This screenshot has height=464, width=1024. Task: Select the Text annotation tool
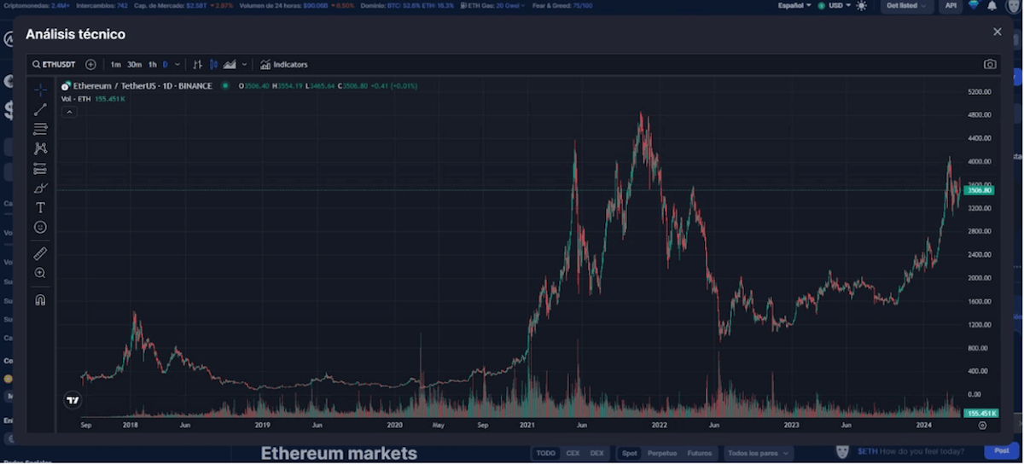click(40, 207)
